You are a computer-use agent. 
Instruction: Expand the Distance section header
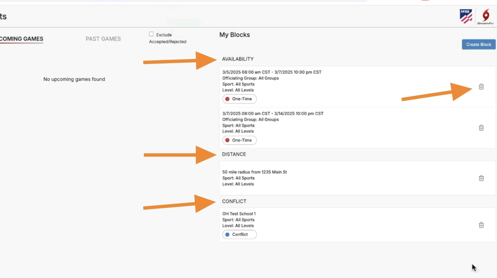point(234,155)
